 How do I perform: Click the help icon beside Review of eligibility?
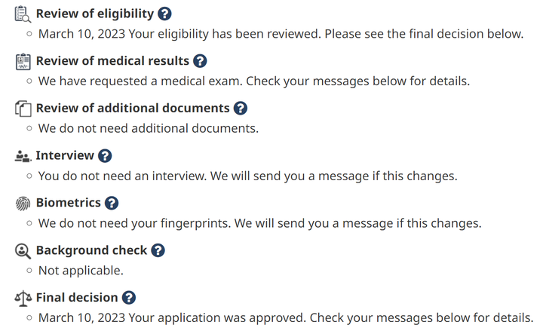click(x=165, y=14)
